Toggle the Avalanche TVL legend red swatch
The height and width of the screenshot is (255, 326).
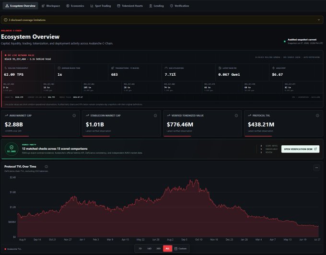5,249
